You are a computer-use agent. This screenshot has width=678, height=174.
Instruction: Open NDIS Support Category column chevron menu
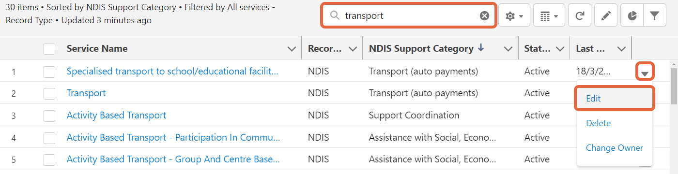tap(508, 49)
